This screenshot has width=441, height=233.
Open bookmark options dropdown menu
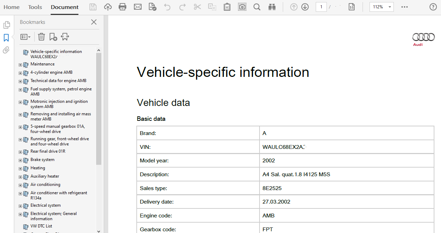point(25,37)
